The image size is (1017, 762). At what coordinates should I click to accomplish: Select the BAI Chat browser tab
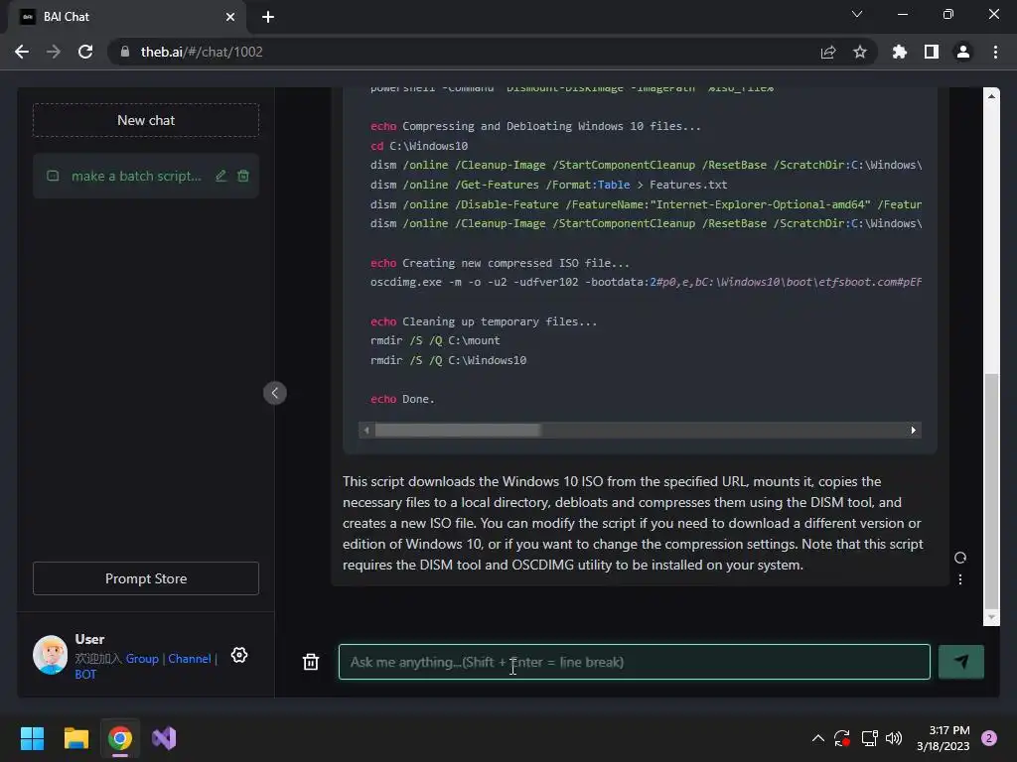click(x=127, y=17)
